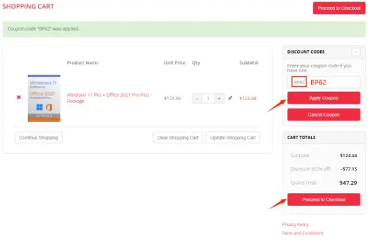The width and height of the screenshot is (368, 240).
Task: Proceed to Checkout from the top header
Action: (339, 8)
